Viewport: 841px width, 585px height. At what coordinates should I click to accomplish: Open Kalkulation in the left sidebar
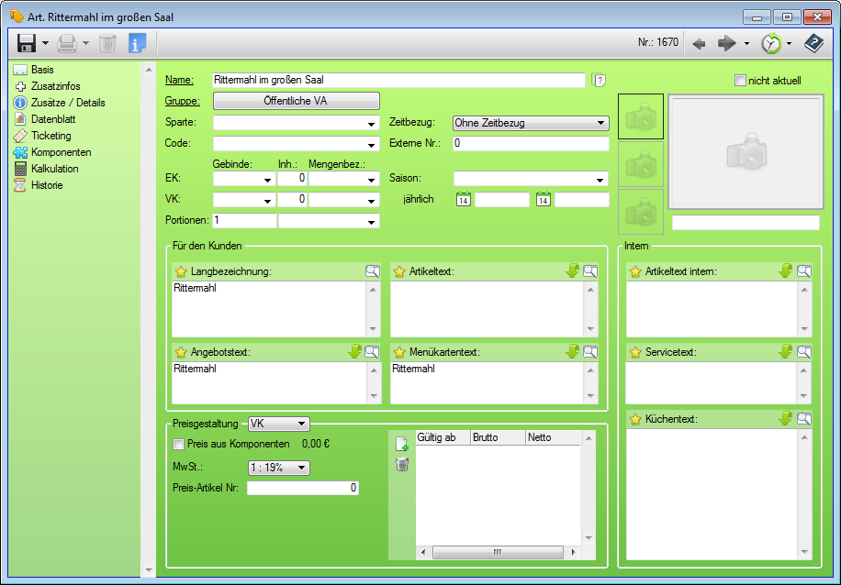(x=54, y=169)
